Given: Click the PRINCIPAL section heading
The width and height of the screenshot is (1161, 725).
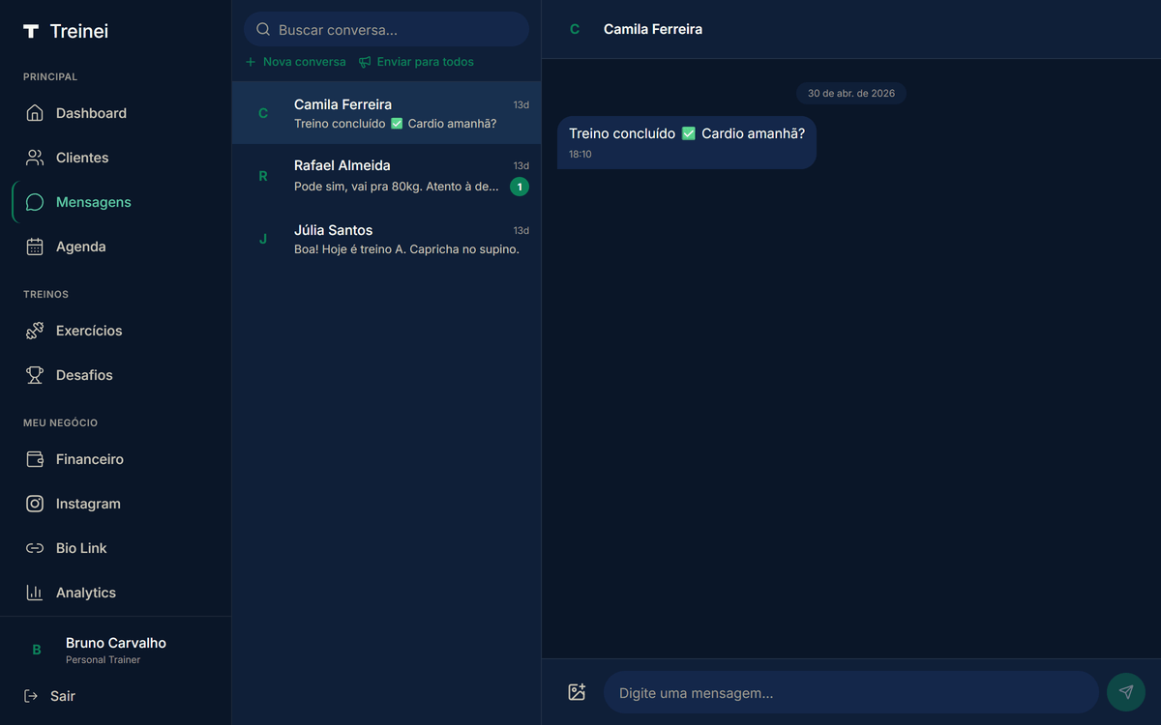Looking at the screenshot, I should pos(50,76).
